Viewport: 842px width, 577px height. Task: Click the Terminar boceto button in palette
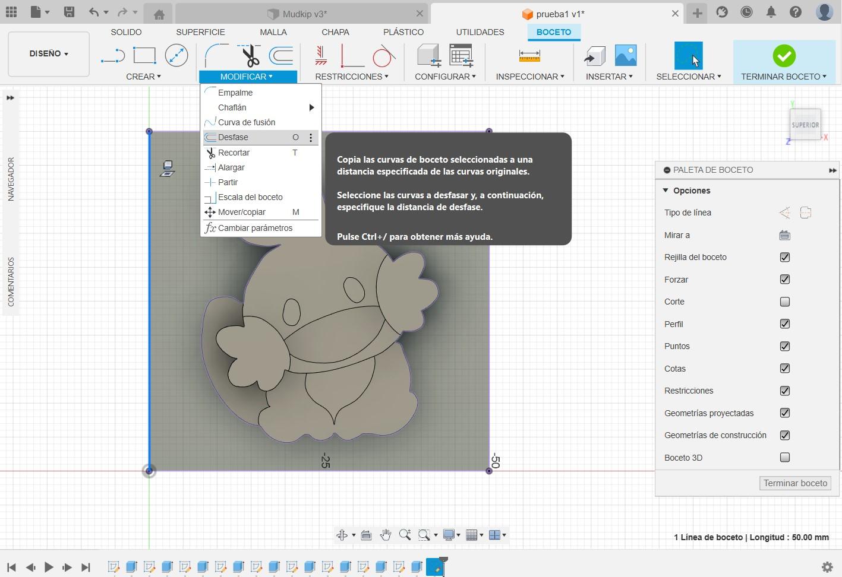(795, 483)
